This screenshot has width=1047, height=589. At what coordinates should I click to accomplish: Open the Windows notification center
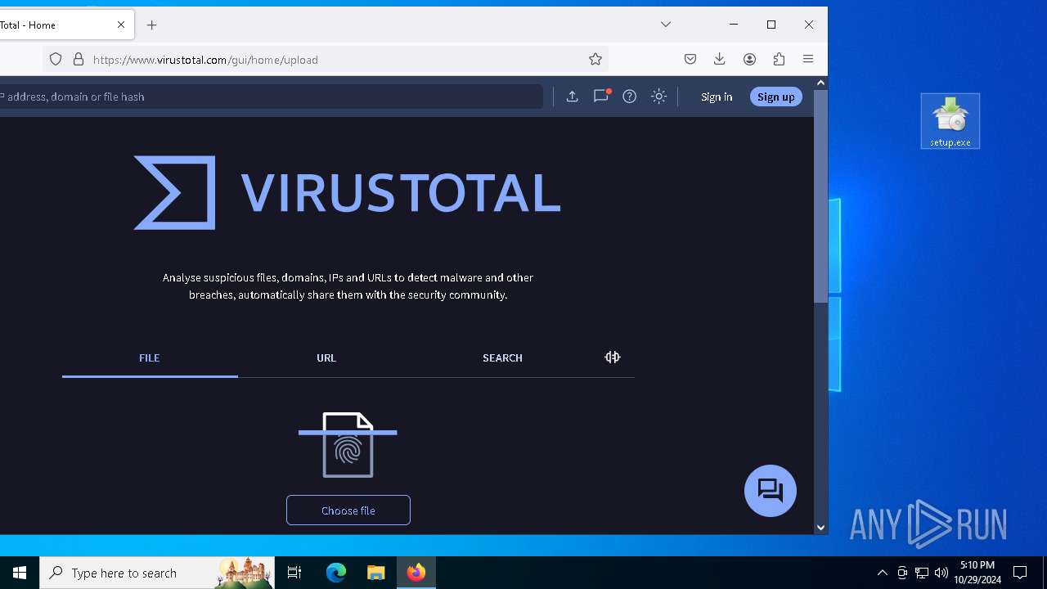pyautogui.click(x=1020, y=573)
